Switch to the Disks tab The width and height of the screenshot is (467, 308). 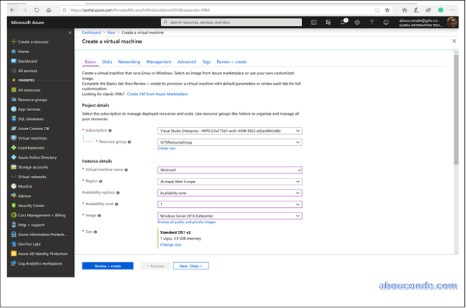coord(107,61)
